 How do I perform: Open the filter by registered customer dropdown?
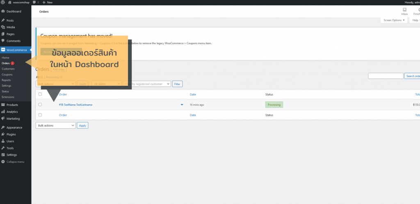coord(148,84)
